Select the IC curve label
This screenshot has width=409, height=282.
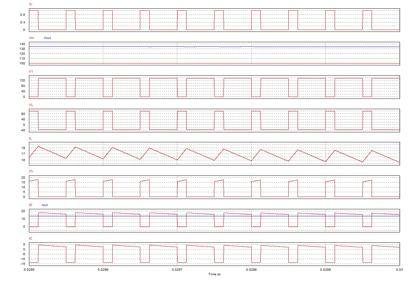point(31,239)
